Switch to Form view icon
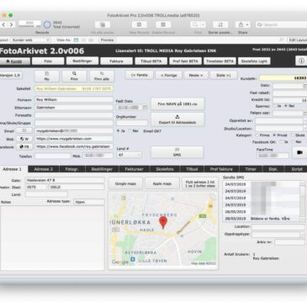The image size is (307, 307). 76,40
